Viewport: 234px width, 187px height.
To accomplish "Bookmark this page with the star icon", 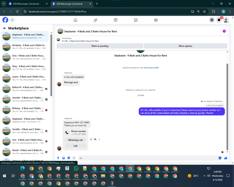I will (x=205, y=11).
